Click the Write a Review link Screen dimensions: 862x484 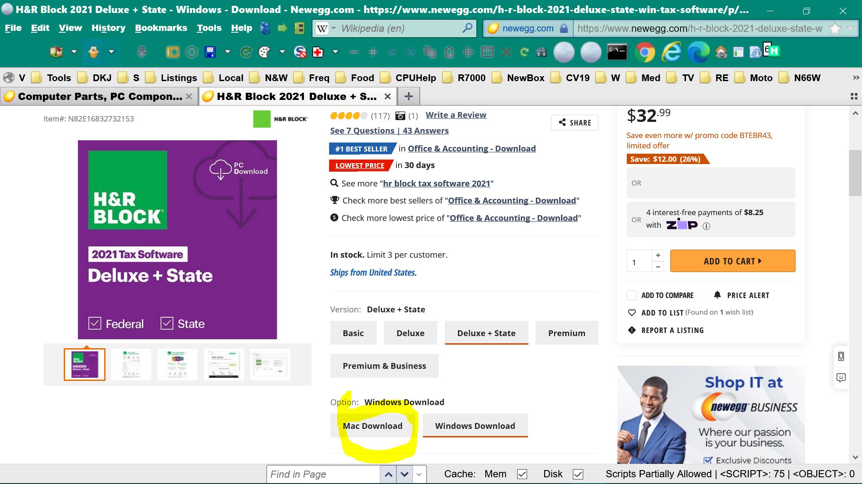(x=456, y=115)
